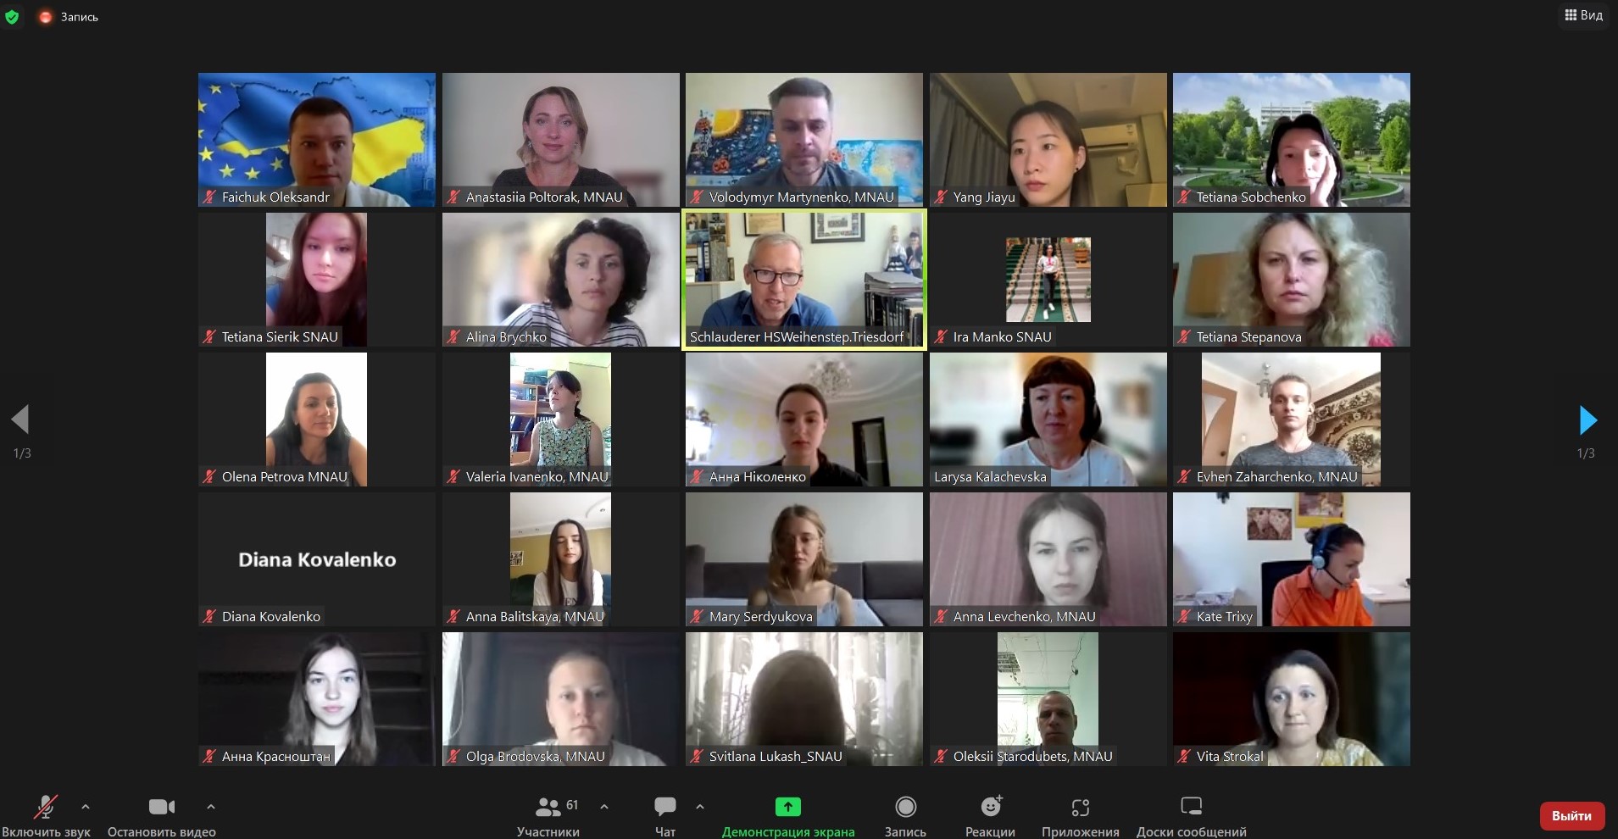This screenshot has width=1618, height=839.
Task: Start Демонстрация экрана screen sharing
Action: click(x=788, y=817)
